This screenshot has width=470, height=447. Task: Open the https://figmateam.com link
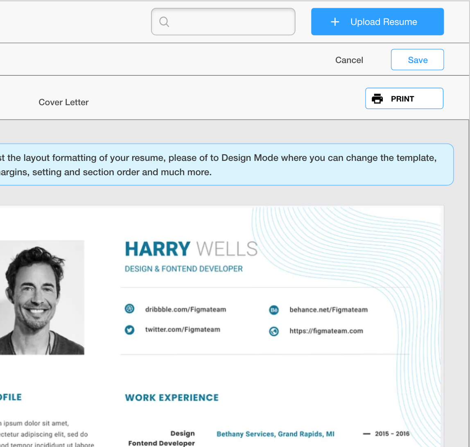point(326,331)
